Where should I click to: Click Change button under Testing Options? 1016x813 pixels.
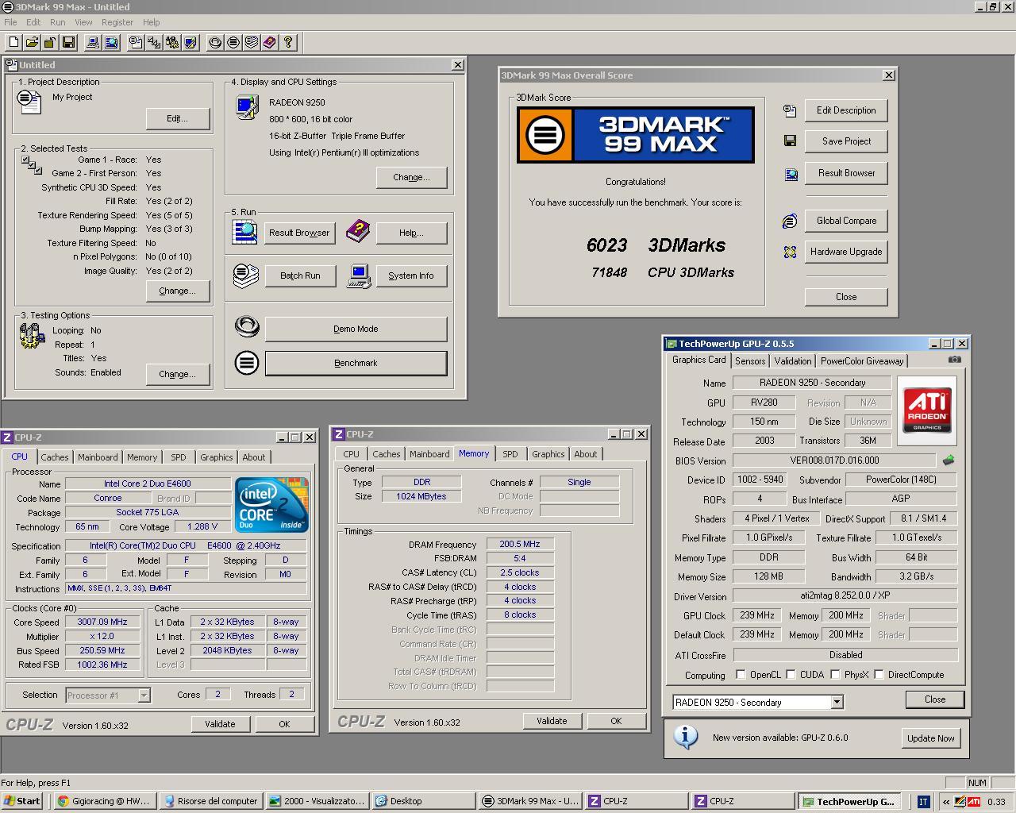(x=178, y=374)
